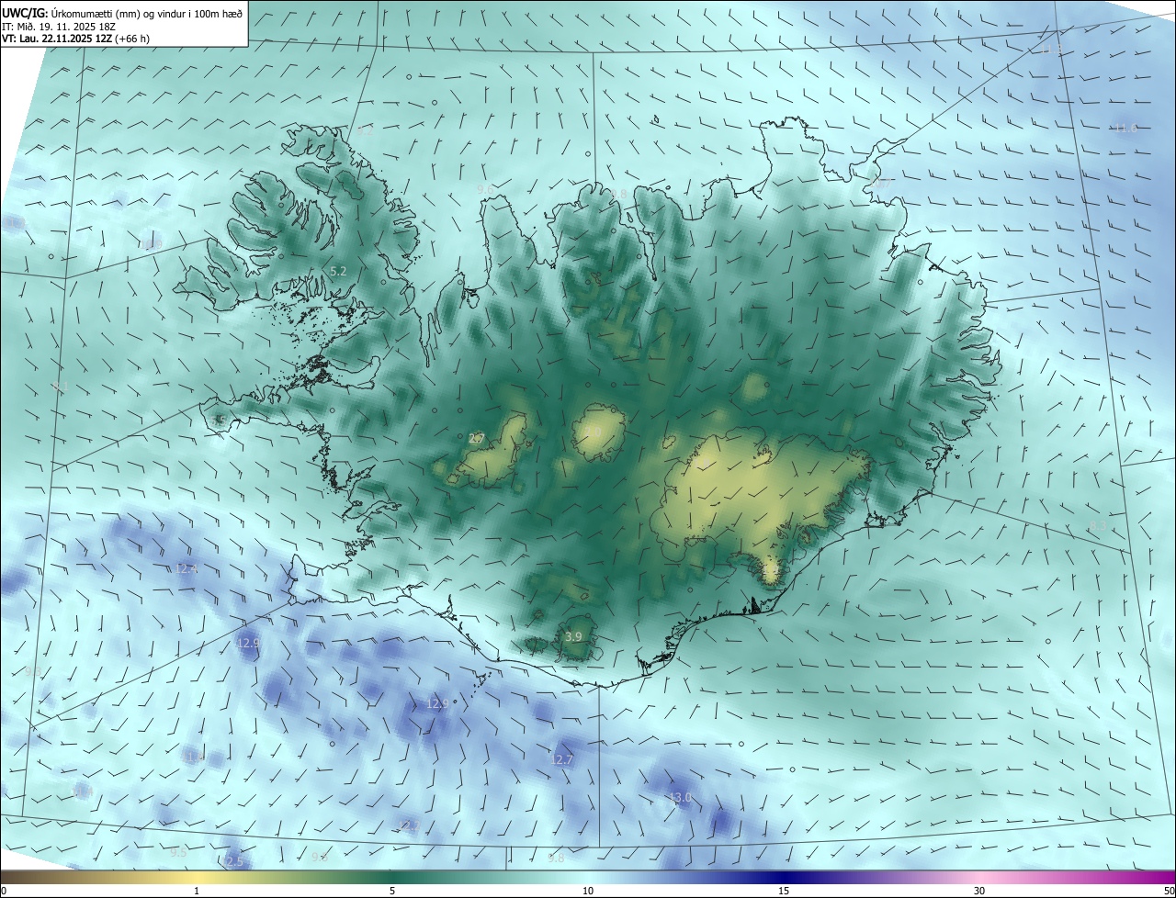
Task: Click the "UWC/IG:" title label
Action: (25, 13)
